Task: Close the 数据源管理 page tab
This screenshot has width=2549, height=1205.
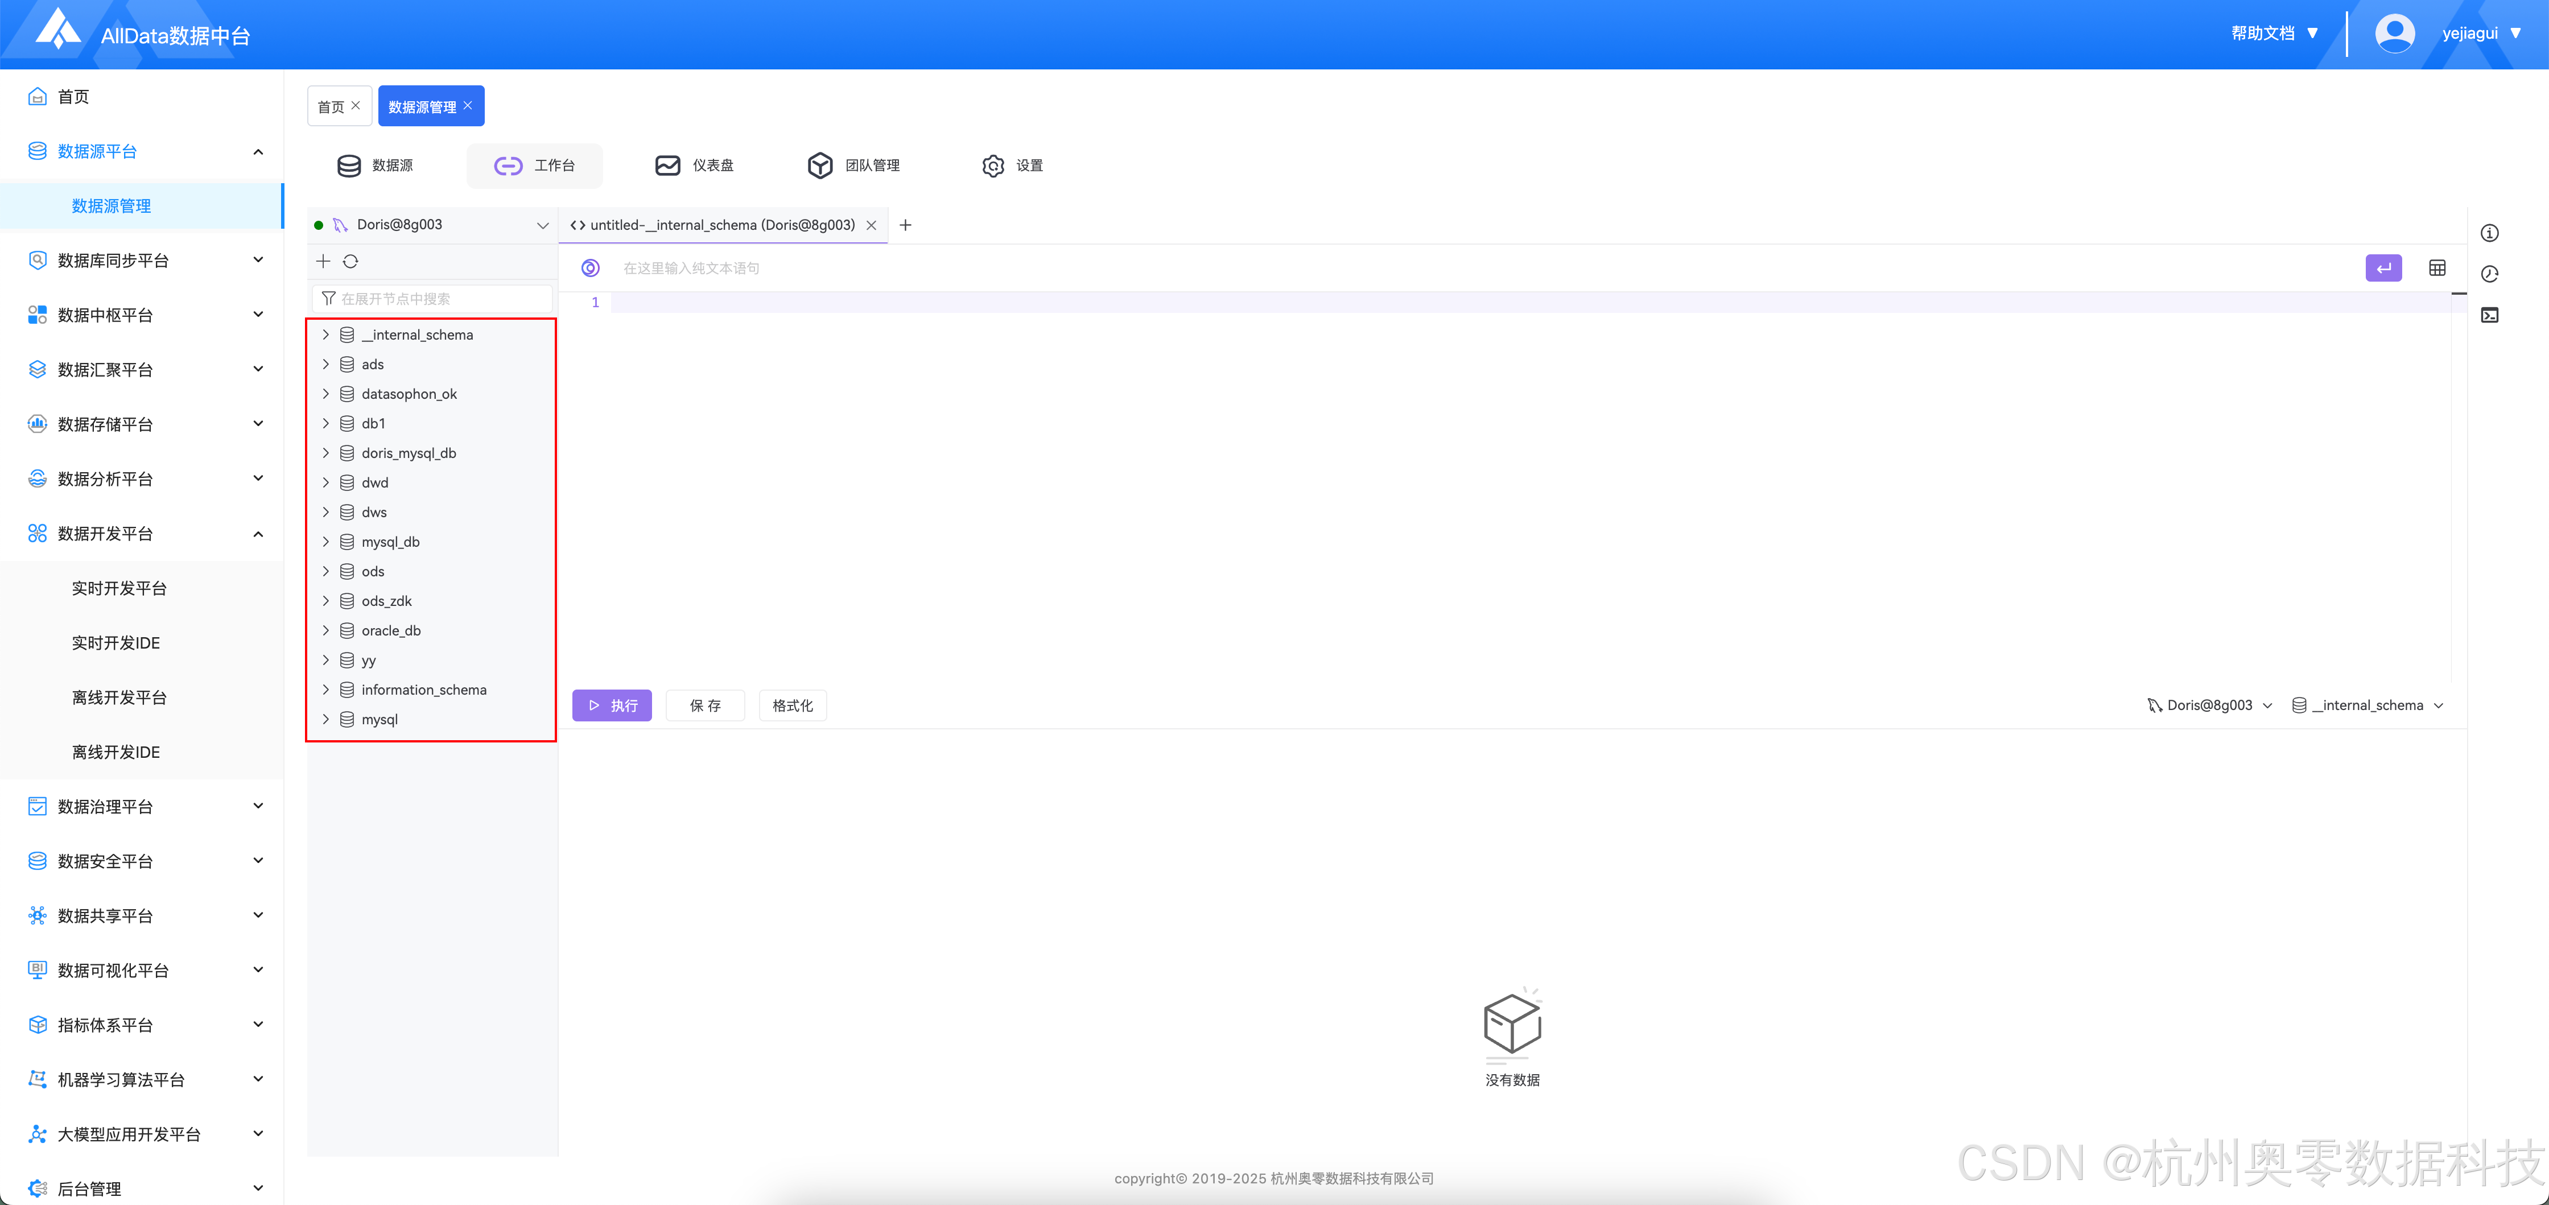Action: 468,106
